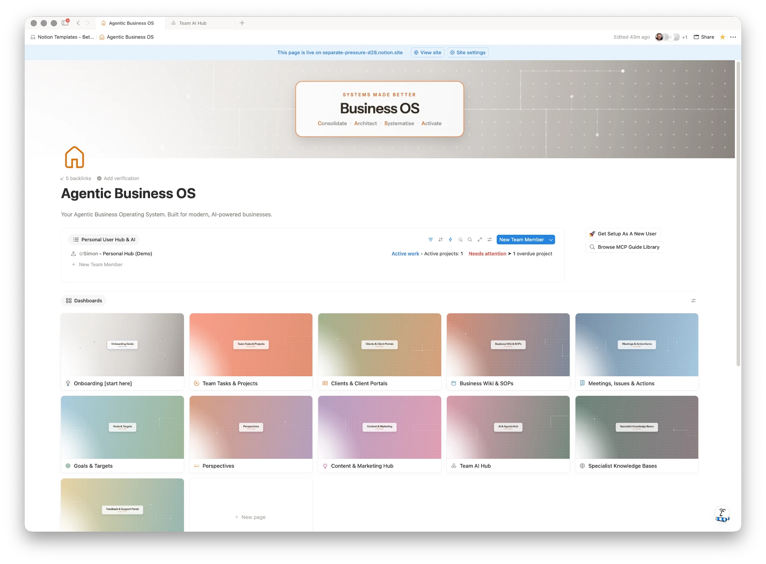
Task: Open Browse MCP Guide Library
Action: 625,247
